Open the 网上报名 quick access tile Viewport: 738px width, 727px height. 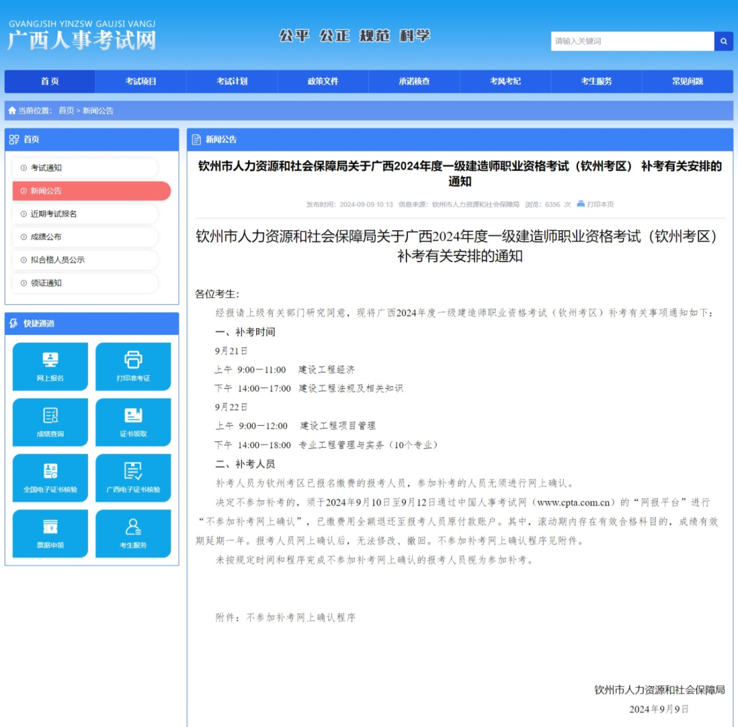51,366
